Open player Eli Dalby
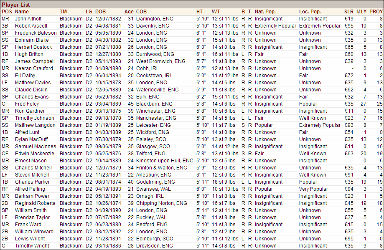This screenshot has height=250, width=384. coord(25,76)
